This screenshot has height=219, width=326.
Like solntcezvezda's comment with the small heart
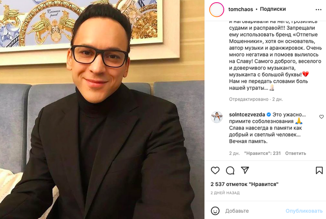pyautogui.click(x=322, y=117)
